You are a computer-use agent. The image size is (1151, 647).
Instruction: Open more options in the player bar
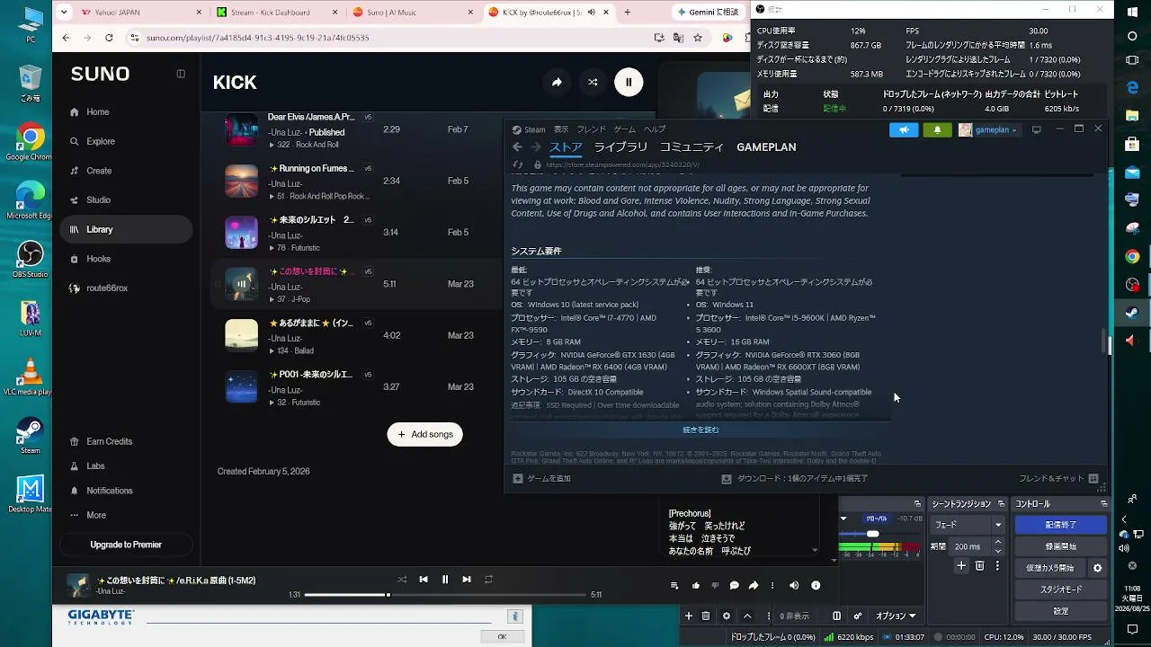772,585
